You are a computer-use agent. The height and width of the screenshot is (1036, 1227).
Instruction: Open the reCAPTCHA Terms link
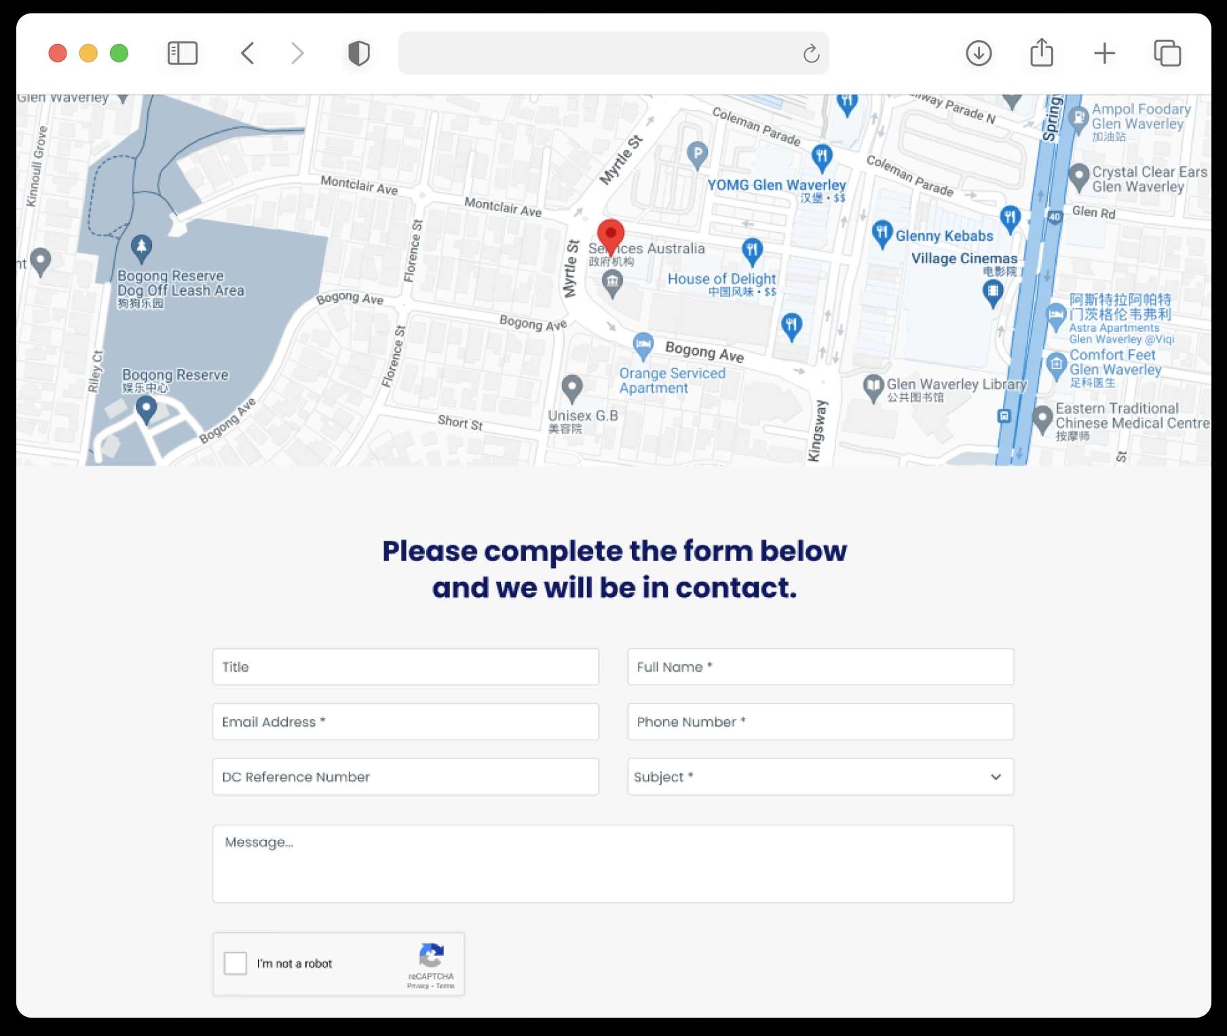point(445,986)
